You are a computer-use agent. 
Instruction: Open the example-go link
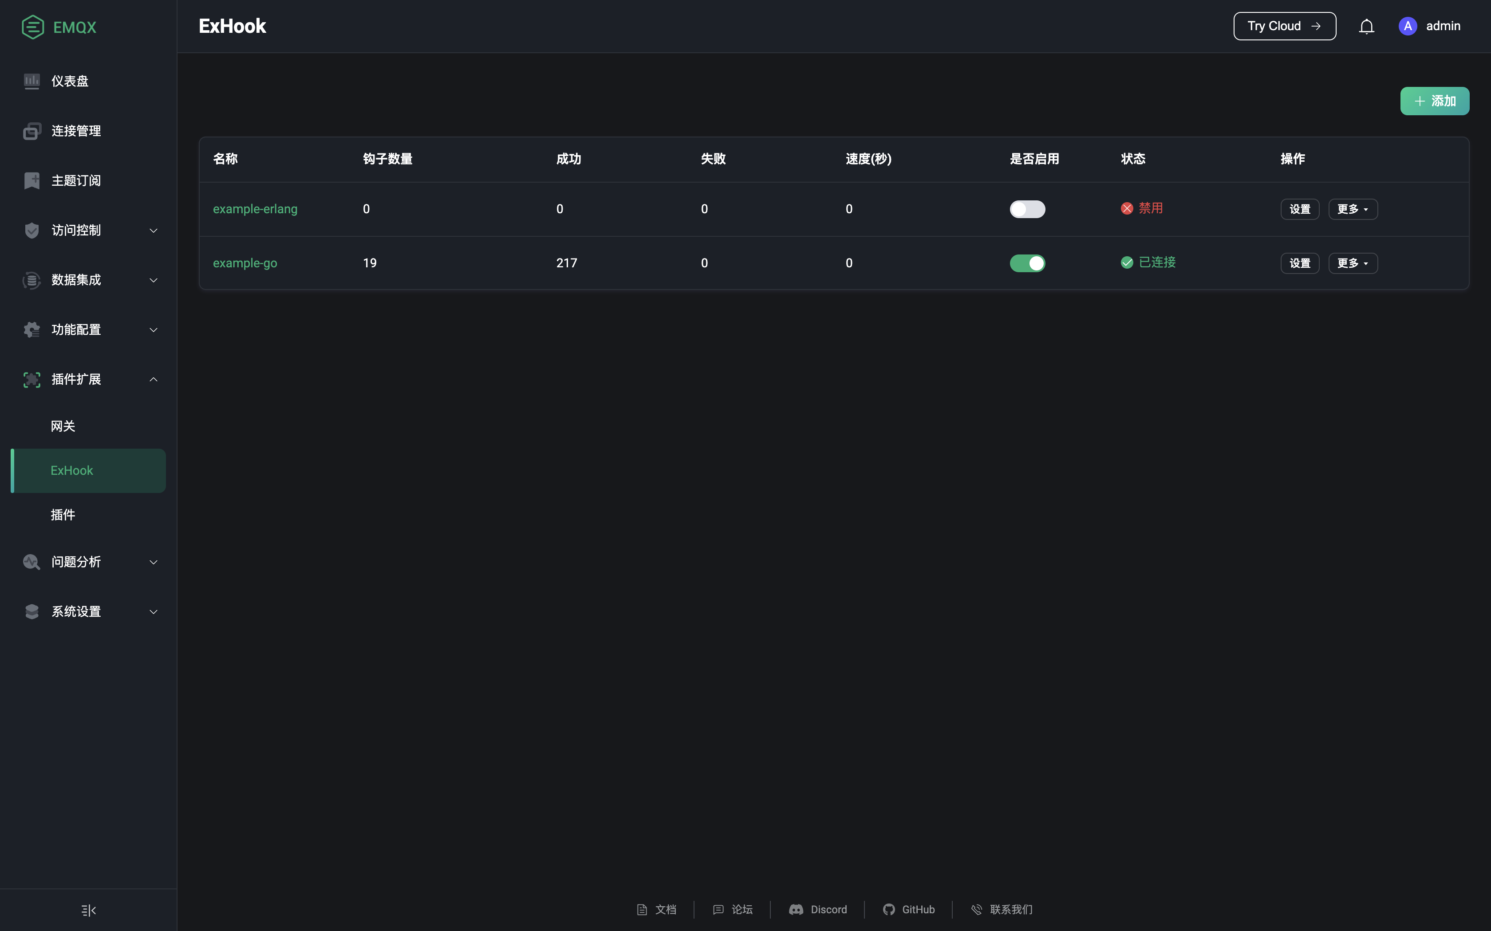coord(245,263)
